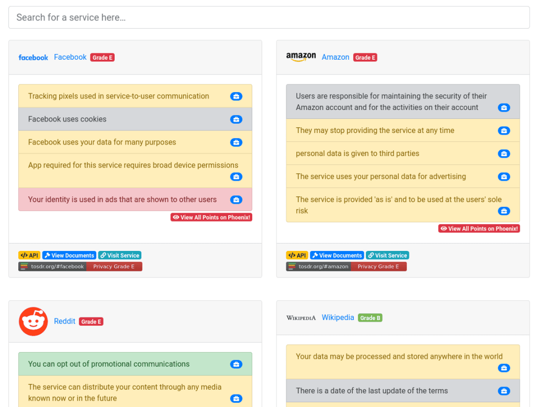Open the API button in Amazon card
The width and height of the screenshot is (536, 407).
pyautogui.click(x=297, y=255)
